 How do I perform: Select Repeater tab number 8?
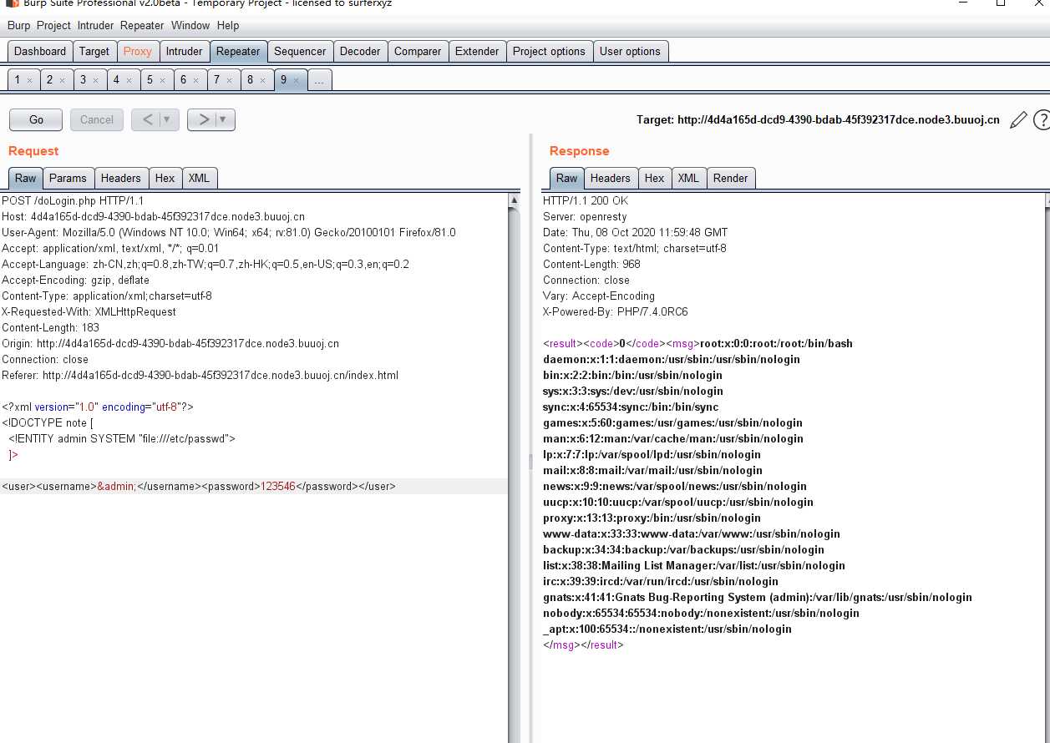(250, 80)
